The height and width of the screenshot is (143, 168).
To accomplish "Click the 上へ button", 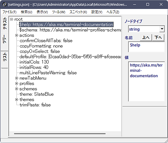I will [x=146, y=37].
